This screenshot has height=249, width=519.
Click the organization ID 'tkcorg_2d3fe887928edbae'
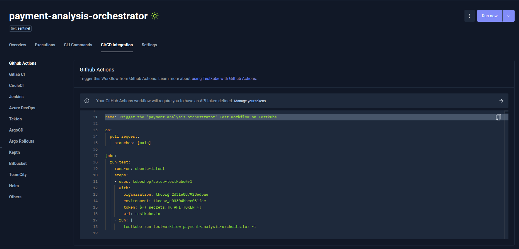[x=182, y=195]
